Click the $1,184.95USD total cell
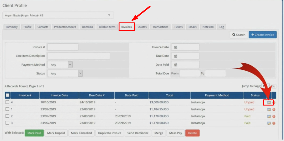284x141 pixels. click(x=159, y=109)
